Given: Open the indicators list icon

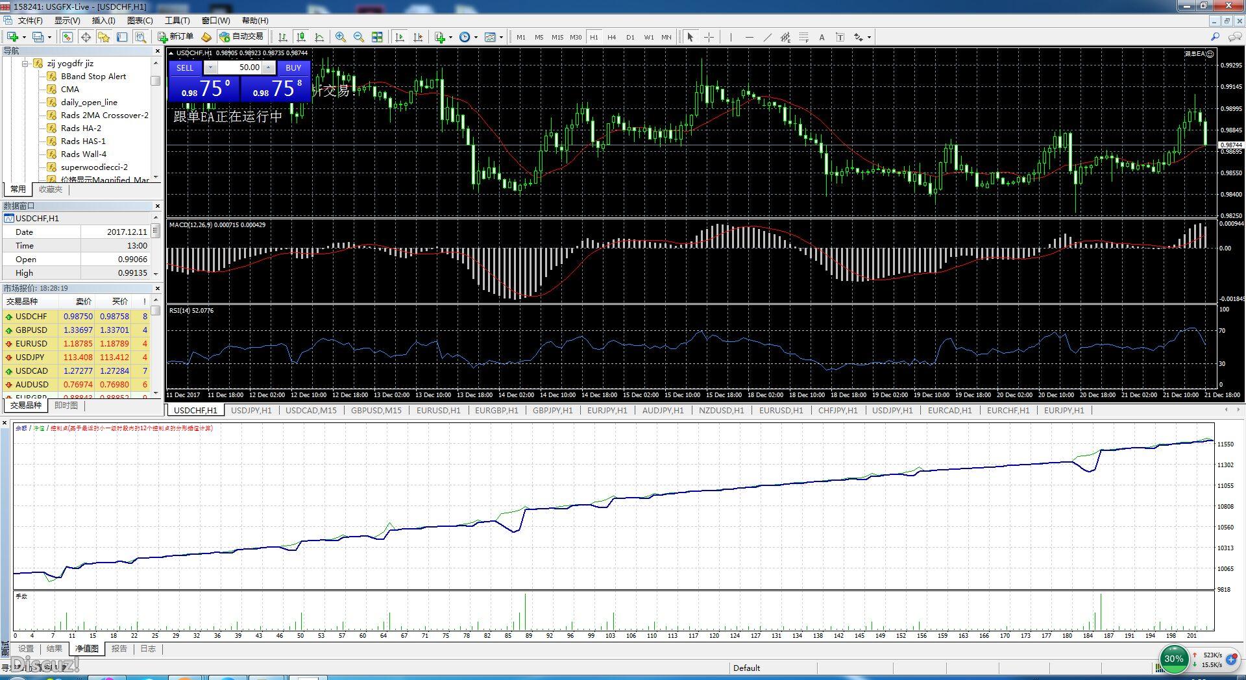Looking at the screenshot, I should coord(440,37).
